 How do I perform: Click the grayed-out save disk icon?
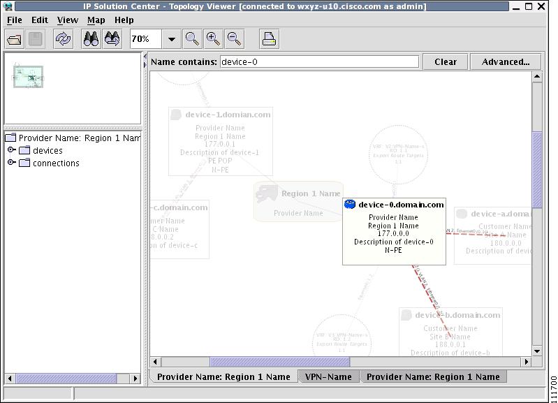pos(36,39)
